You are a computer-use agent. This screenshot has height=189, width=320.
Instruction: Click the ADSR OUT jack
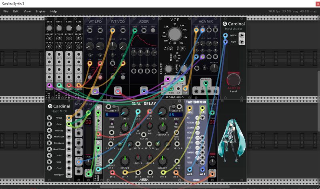144,92
